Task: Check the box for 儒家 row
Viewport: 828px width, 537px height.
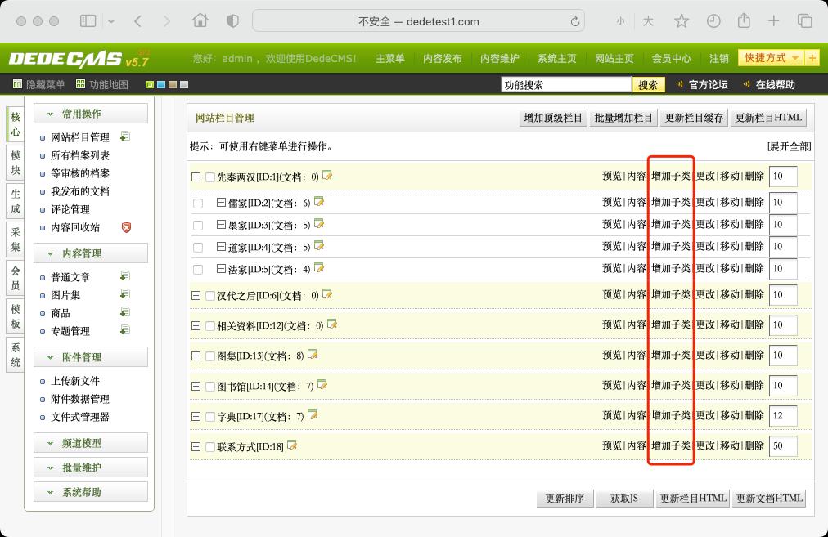Action: click(198, 203)
